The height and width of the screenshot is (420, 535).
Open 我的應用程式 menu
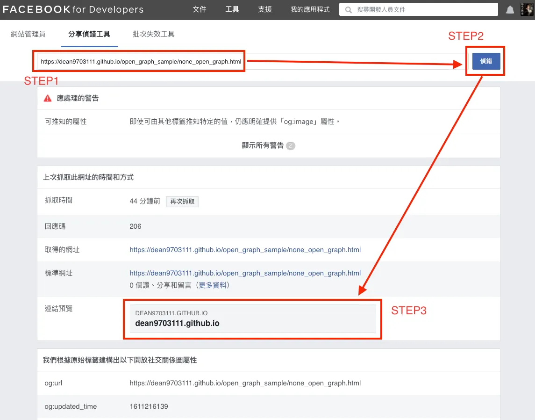[310, 9]
